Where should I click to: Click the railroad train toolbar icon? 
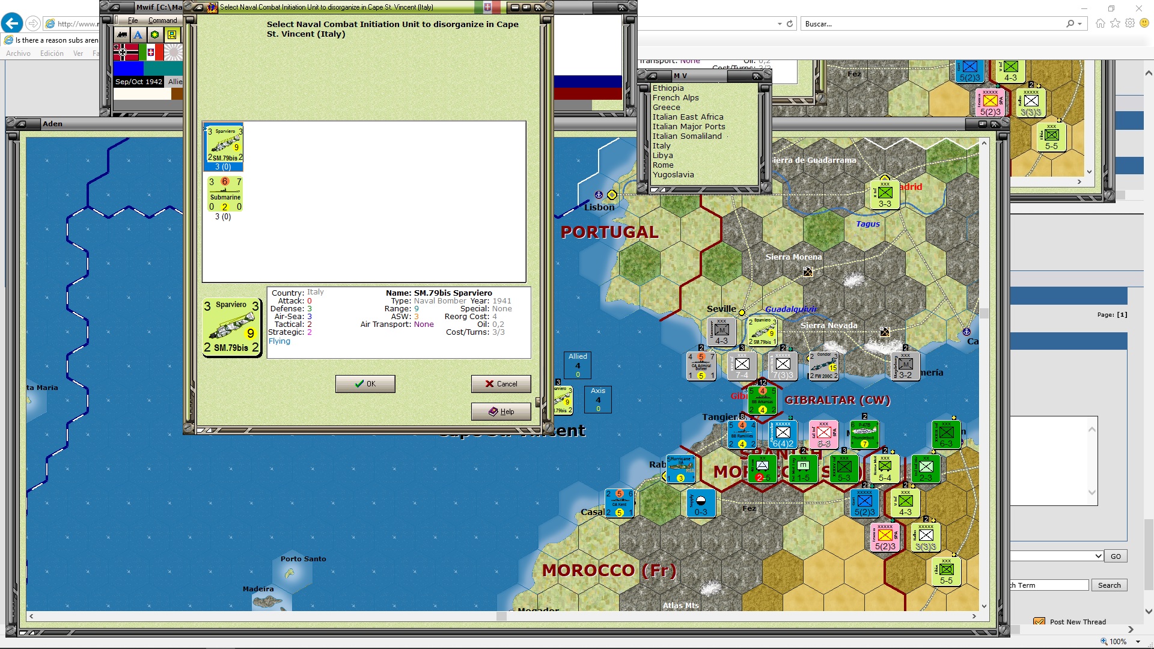coord(122,35)
